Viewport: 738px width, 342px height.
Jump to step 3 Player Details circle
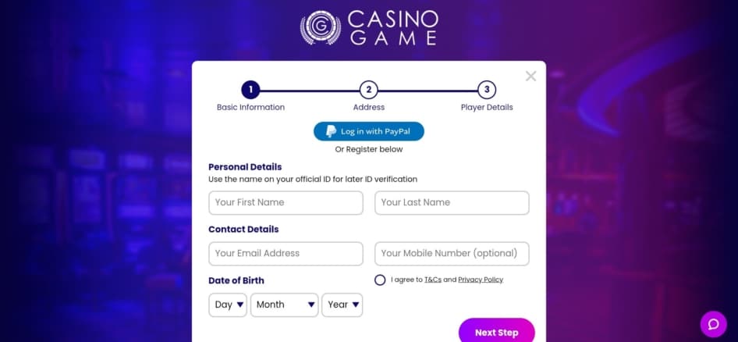[x=486, y=90]
